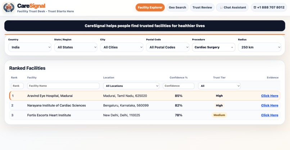This screenshot has height=150, width=290.
Task: Change the Radius dropdown showing 250 km
Action: coord(260,47)
